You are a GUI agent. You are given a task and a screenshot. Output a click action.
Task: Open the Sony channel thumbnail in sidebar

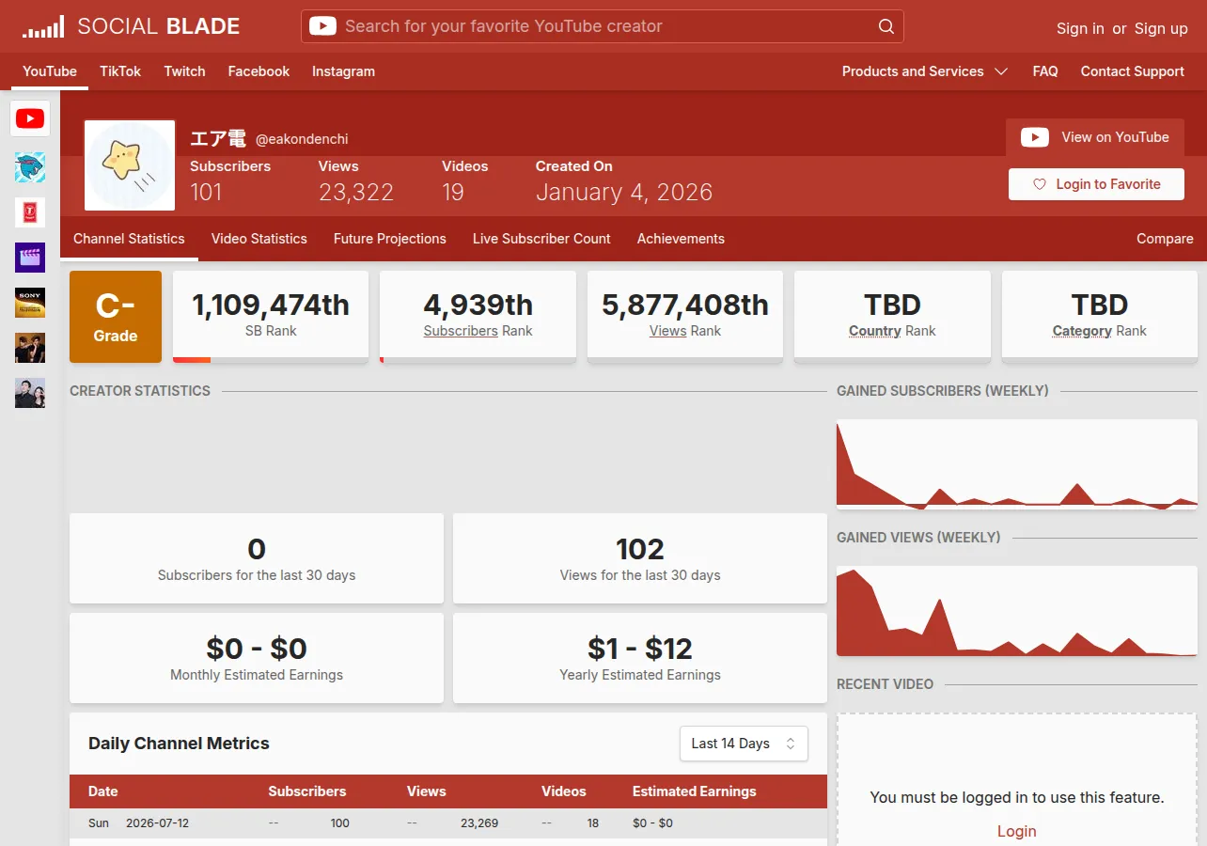click(x=30, y=303)
